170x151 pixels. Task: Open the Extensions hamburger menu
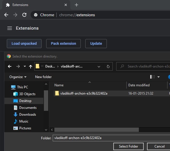10,28
